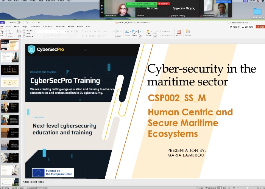Click the Reset slide button

[x=27, y=34]
